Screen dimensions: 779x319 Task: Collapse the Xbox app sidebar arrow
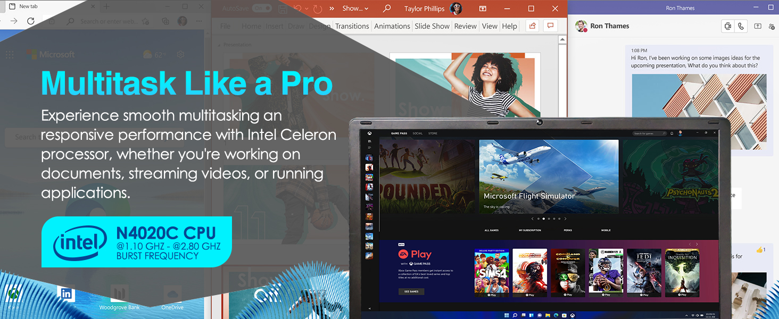pyautogui.click(x=369, y=308)
